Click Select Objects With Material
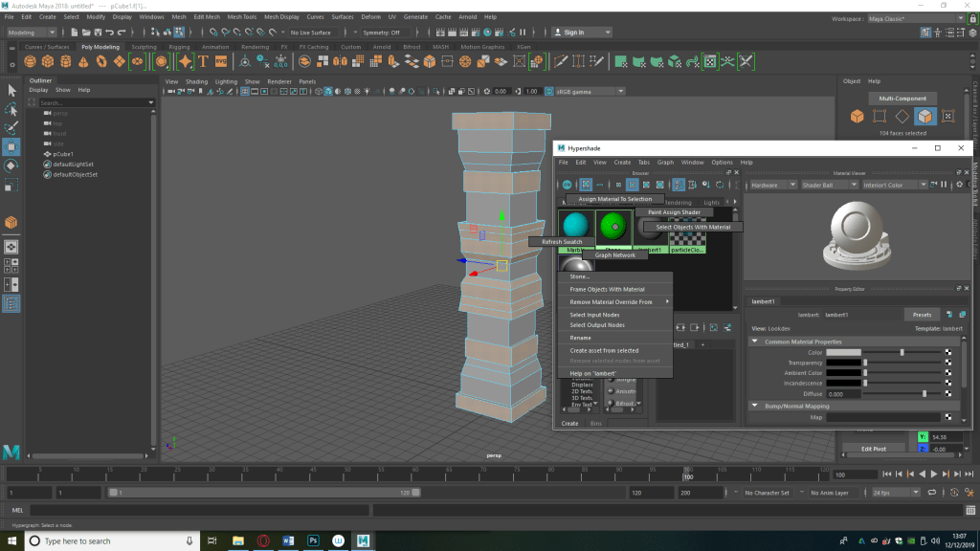This screenshot has width=980, height=551. click(x=693, y=227)
